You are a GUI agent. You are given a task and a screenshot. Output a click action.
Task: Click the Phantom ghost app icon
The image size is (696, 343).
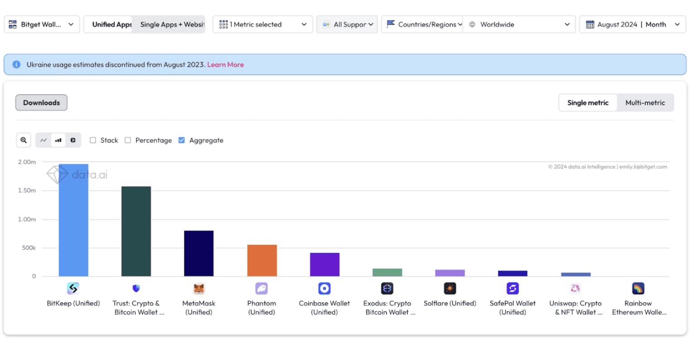pos(261,288)
